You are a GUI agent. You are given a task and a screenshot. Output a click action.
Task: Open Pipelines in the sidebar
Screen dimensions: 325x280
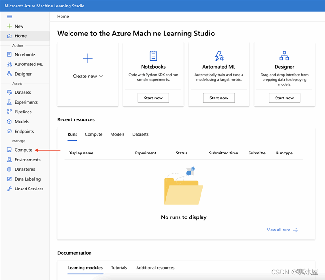[23, 112]
